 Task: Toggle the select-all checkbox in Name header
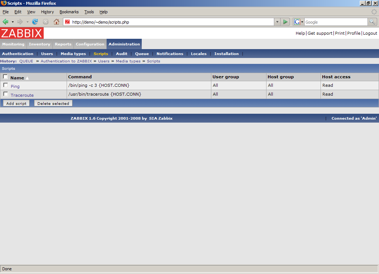click(5, 77)
